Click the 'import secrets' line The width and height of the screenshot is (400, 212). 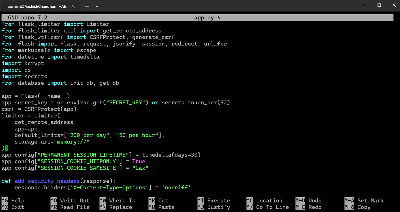pos(24,76)
